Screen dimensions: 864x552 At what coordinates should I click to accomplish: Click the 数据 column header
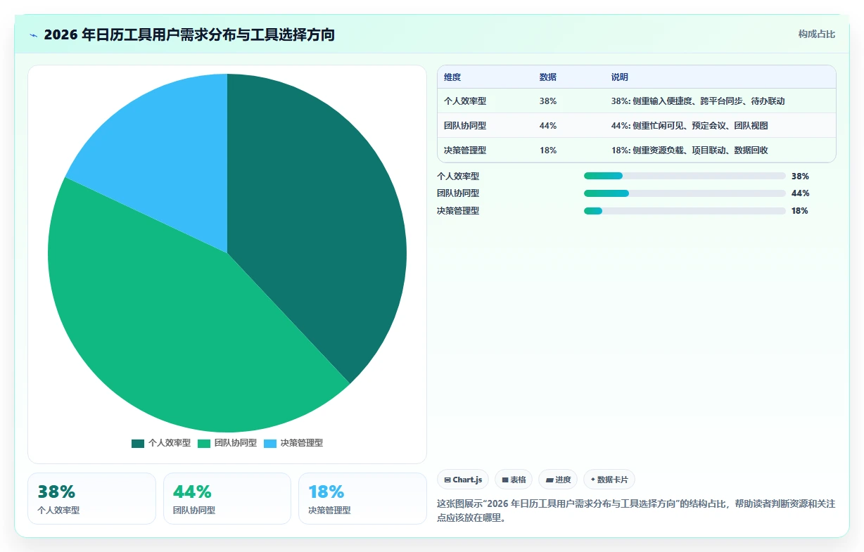tap(548, 77)
